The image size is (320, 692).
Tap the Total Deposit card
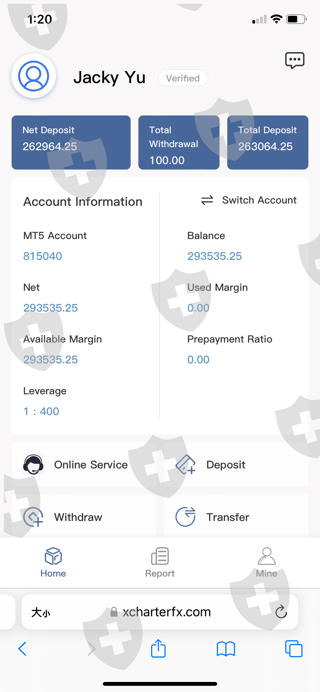[268, 142]
